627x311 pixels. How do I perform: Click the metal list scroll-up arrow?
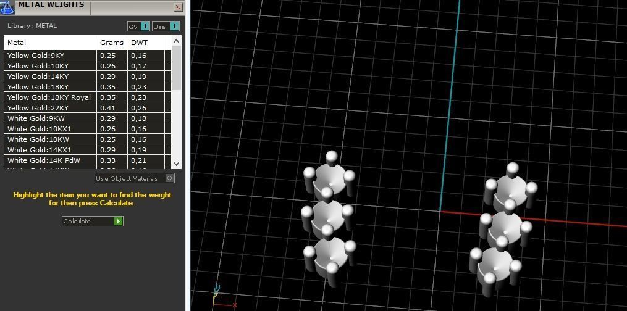[x=176, y=40]
